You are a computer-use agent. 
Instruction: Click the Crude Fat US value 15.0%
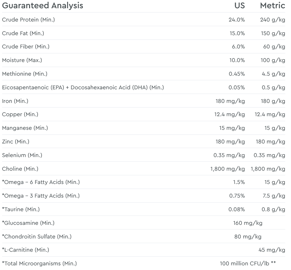(x=237, y=33)
